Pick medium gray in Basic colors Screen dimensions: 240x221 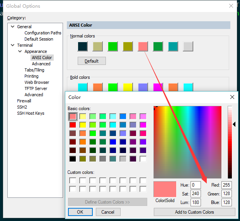103,159
